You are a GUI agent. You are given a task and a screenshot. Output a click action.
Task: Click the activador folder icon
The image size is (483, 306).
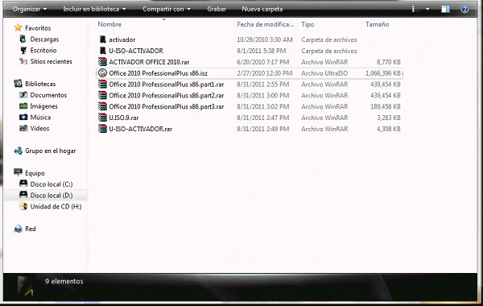coord(102,39)
